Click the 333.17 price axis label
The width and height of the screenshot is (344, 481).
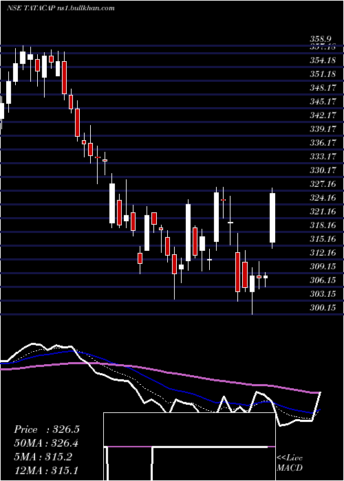coord(322,157)
